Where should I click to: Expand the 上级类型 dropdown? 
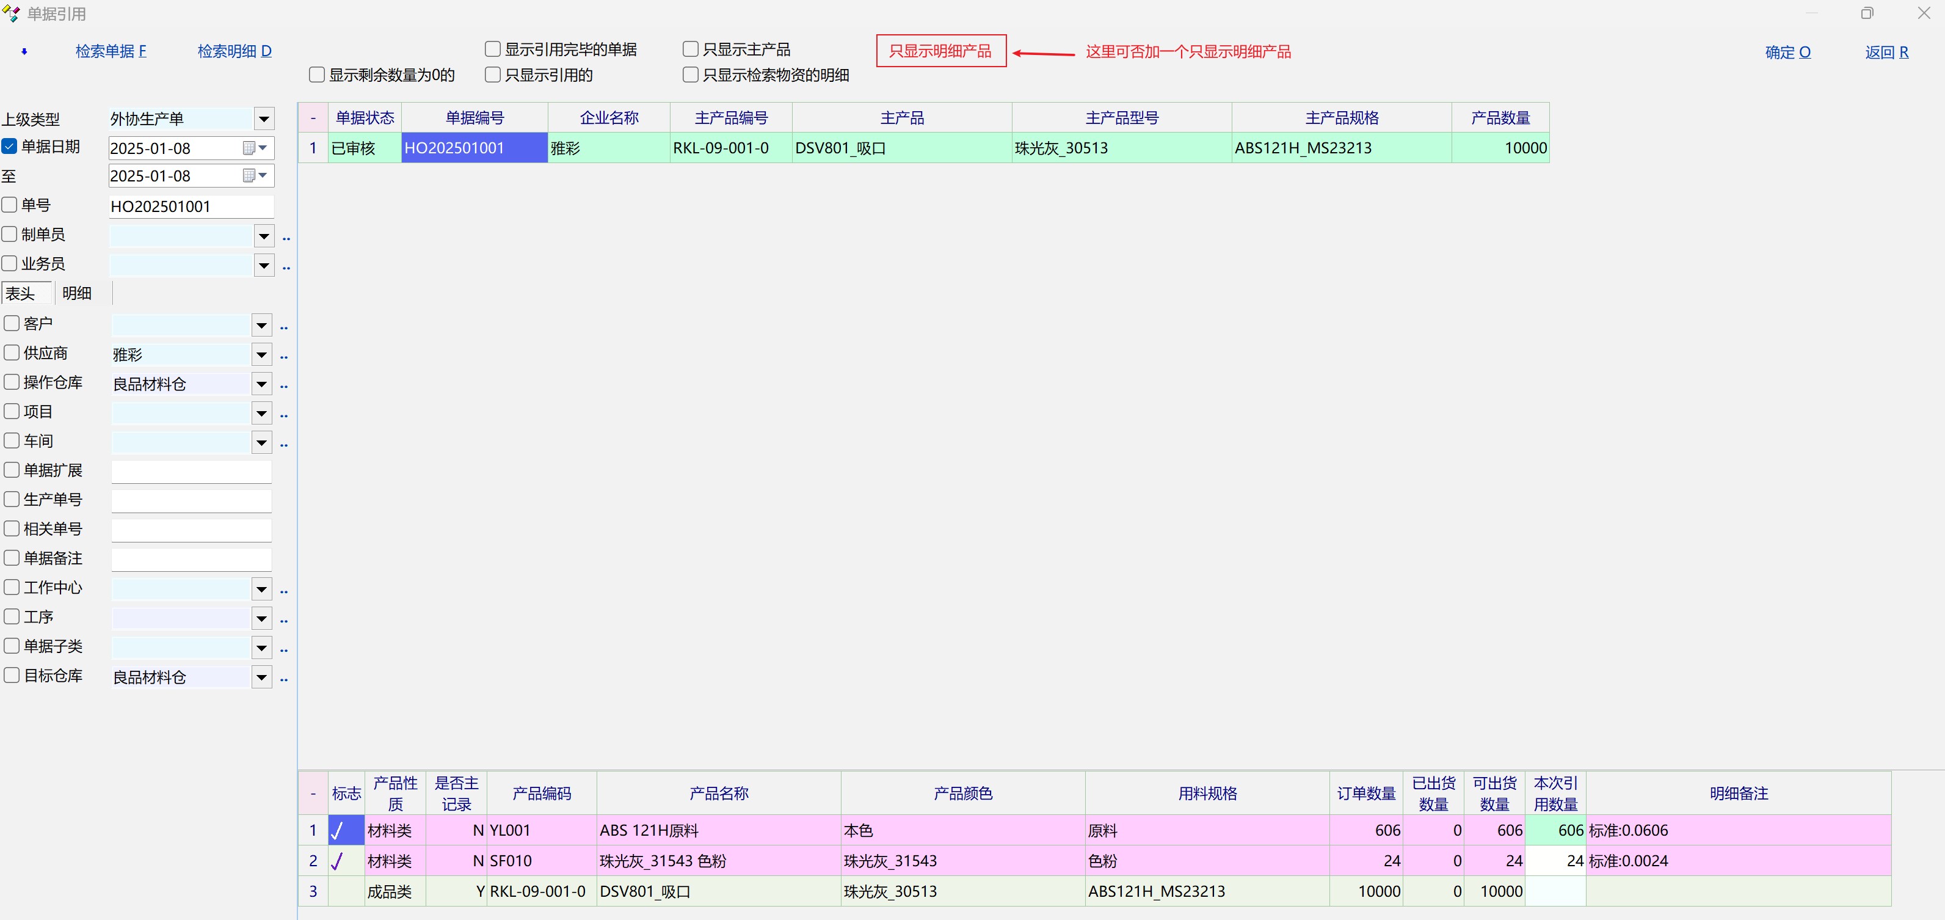(264, 119)
